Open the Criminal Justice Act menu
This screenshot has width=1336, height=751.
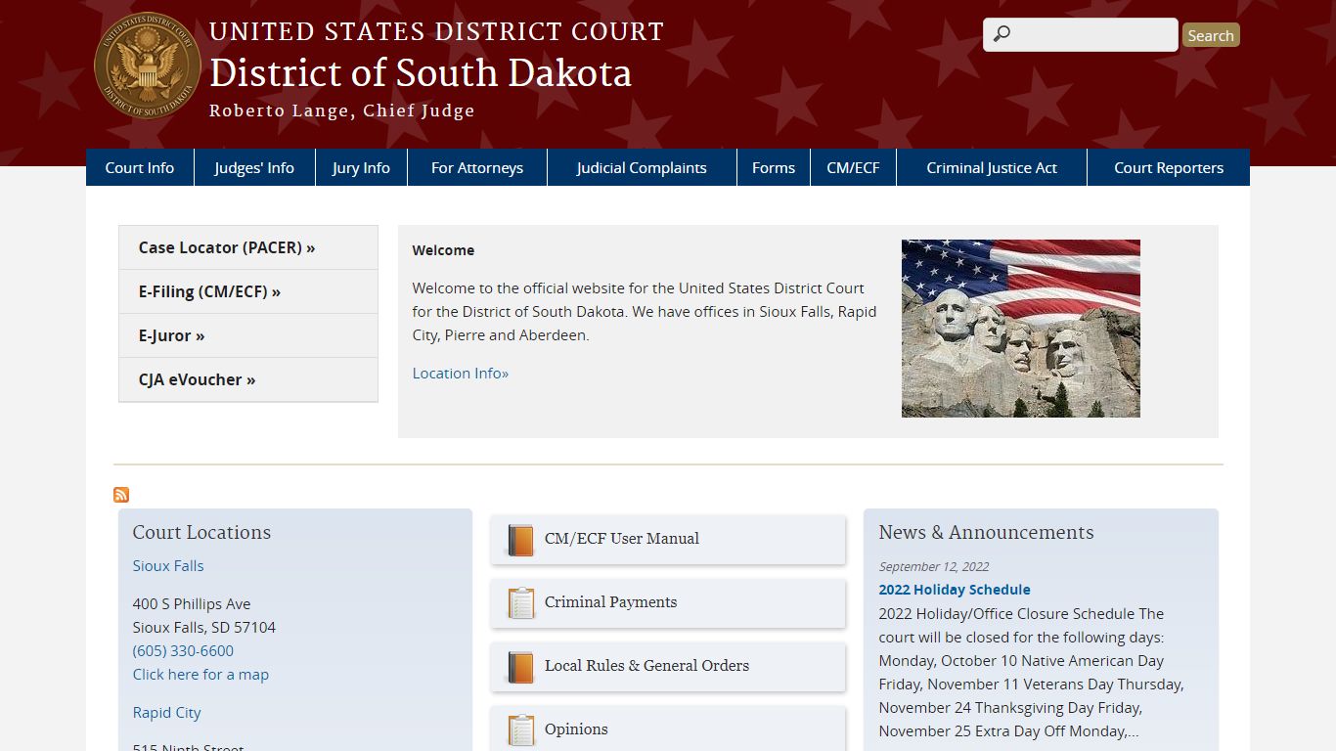[x=992, y=167]
